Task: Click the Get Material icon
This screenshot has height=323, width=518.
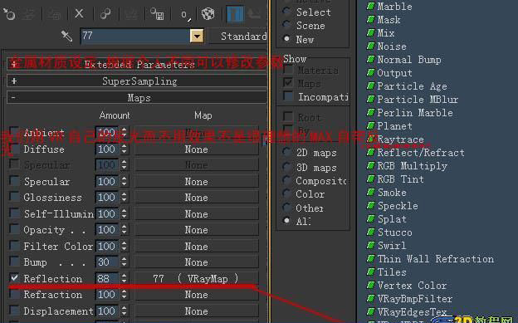Action: [9, 14]
